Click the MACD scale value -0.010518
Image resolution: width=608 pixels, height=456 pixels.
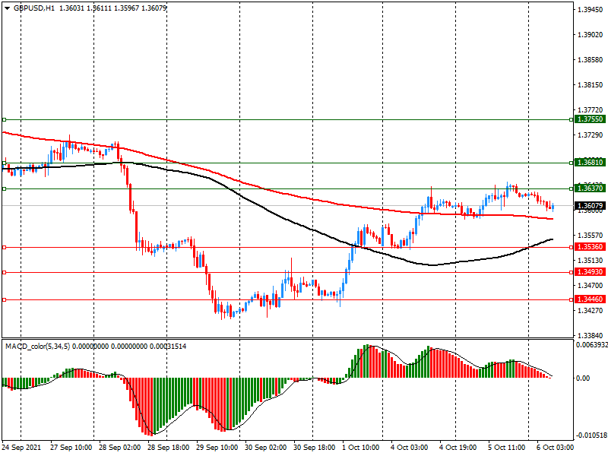tap(591, 435)
